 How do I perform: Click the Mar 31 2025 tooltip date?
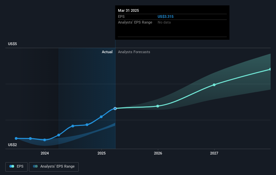[128, 10]
